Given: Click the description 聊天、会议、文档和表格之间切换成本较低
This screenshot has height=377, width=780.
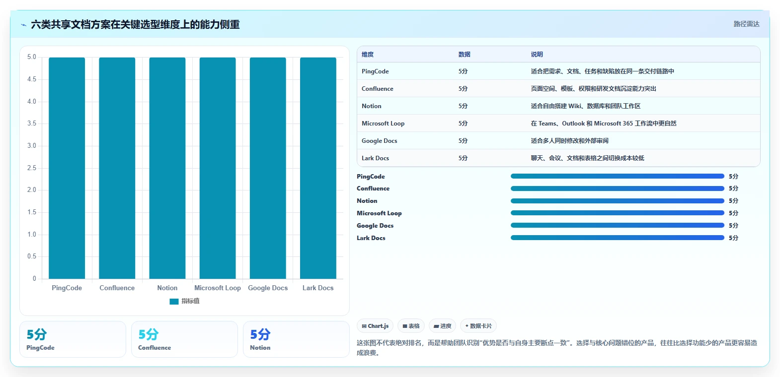Looking at the screenshot, I should pyautogui.click(x=587, y=158).
